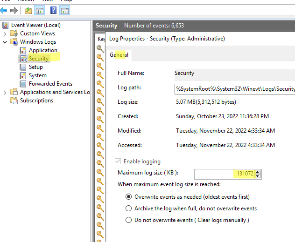Click the Accessed date value
Viewport: 295px width, 242px height.
[225, 145]
